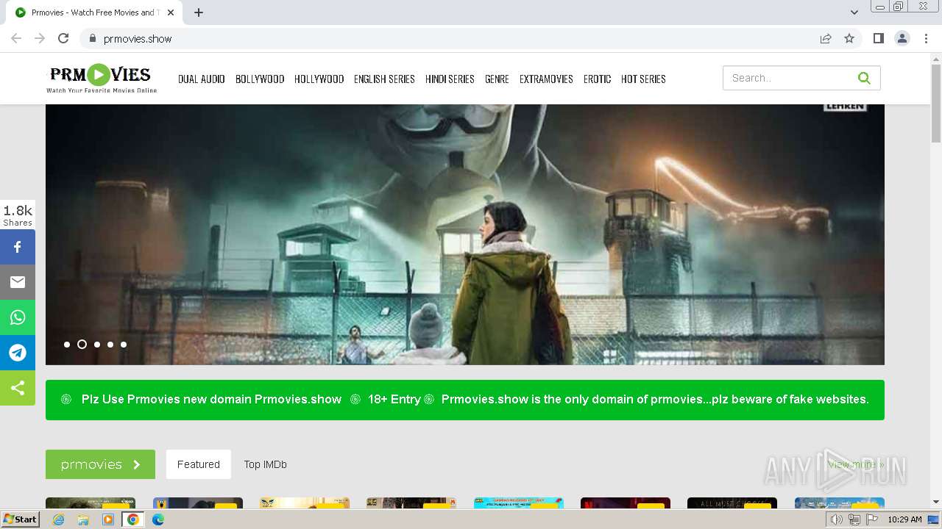This screenshot has height=529, width=942.
Task: Share on Facebook via sidebar icon
Action: tap(18, 247)
